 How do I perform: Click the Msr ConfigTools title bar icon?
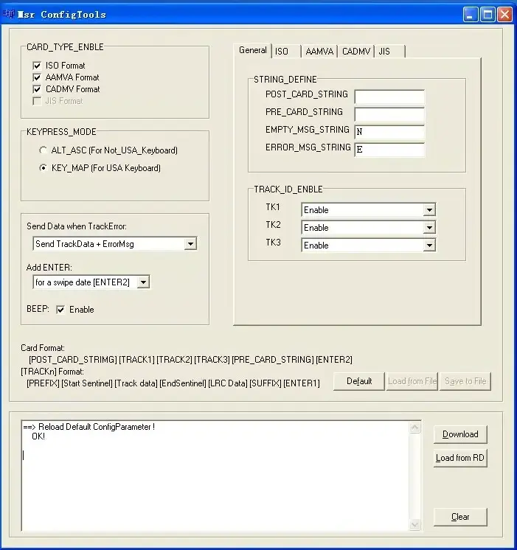[x=9, y=14]
